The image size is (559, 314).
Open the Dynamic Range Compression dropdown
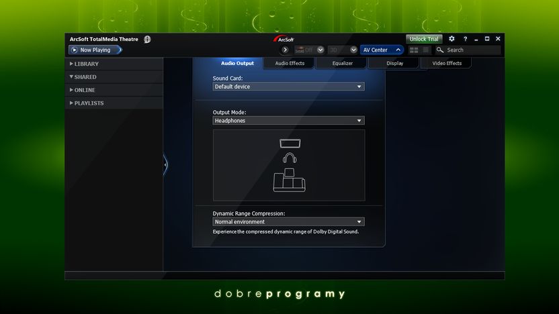288,222
